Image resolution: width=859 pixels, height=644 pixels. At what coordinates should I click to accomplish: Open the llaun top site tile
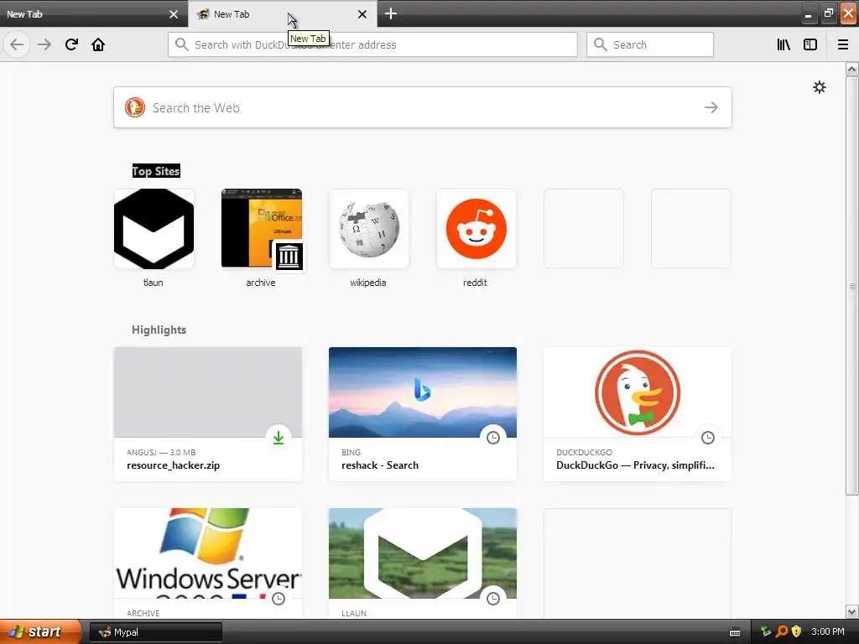(154, 229)
